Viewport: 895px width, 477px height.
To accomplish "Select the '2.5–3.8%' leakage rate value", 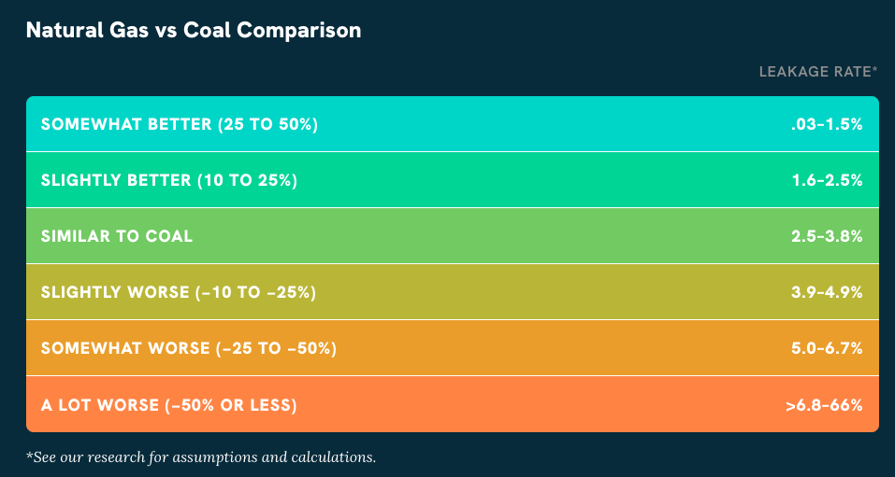I will [827, 236].
